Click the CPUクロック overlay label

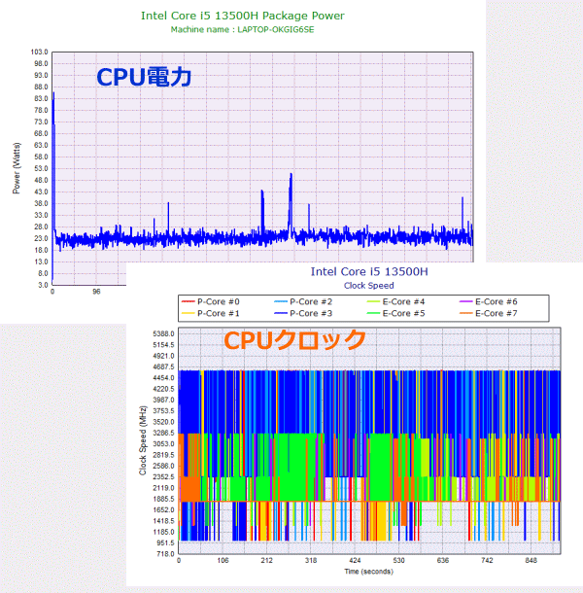[294, 339]
